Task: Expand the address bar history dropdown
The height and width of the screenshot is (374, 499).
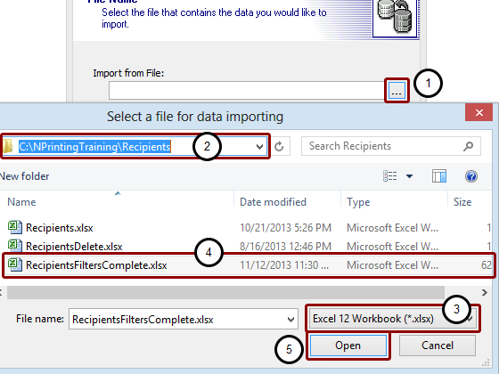Action: (259, 147)
